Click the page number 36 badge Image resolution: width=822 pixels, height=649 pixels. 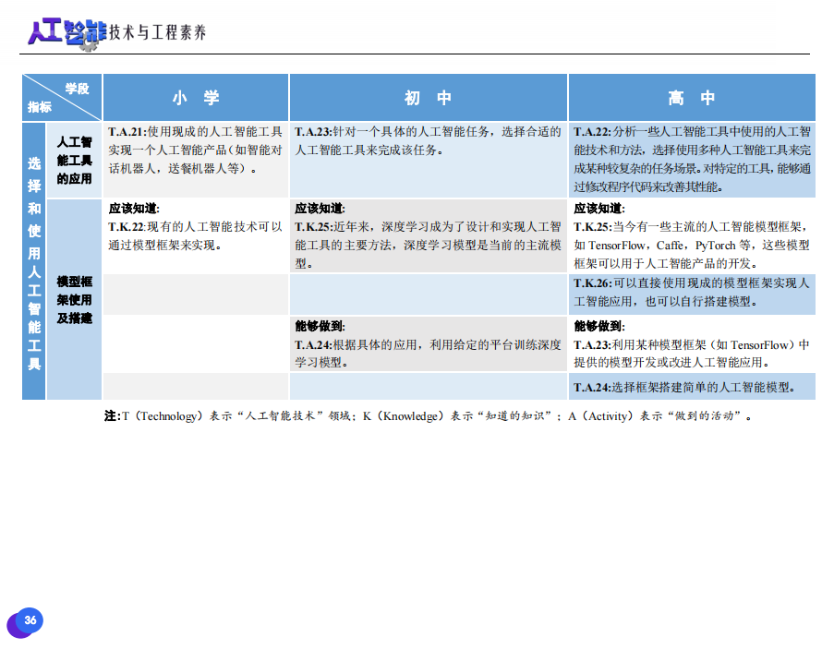tap(30, 621)
